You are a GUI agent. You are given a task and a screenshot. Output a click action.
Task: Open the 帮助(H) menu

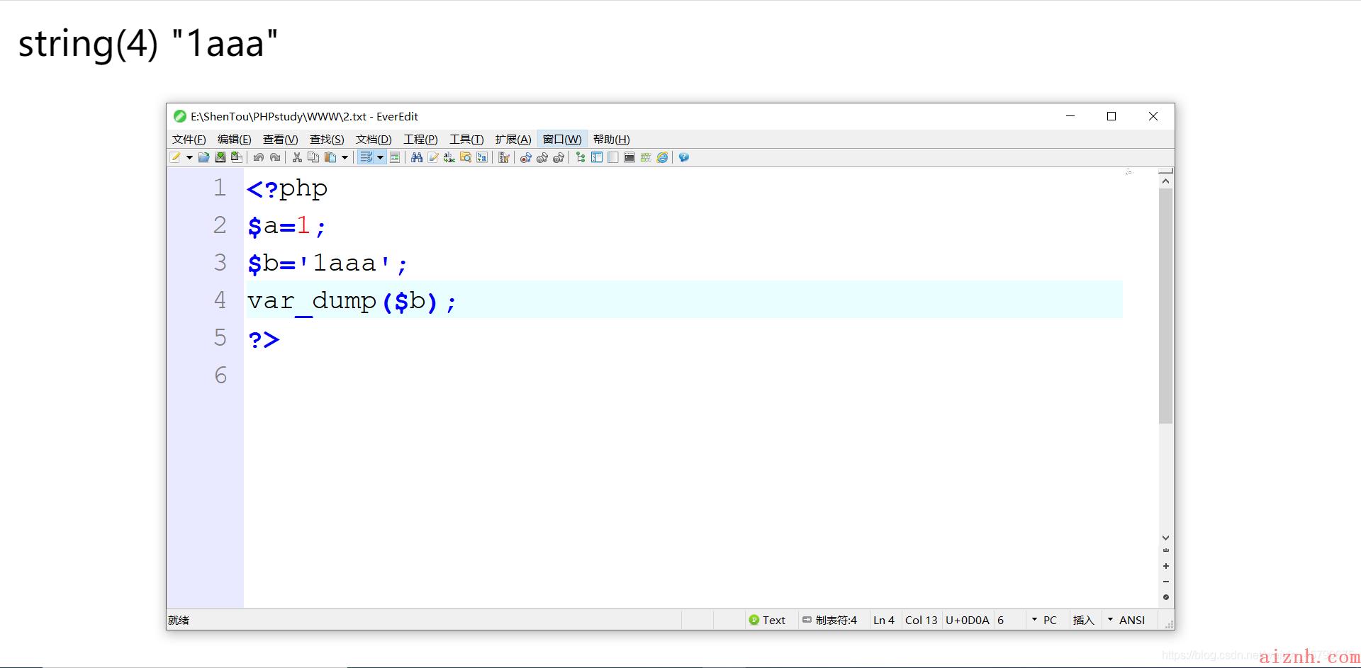(612, 140)
